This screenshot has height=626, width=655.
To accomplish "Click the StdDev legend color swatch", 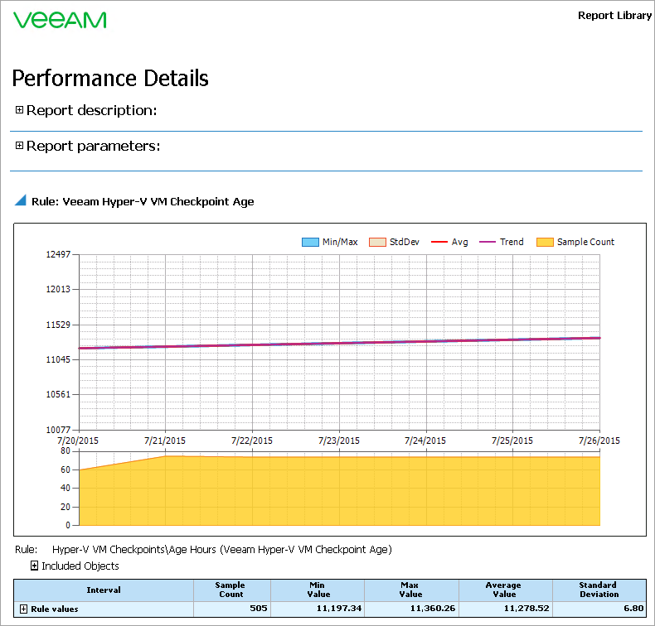I will [377, 242].
